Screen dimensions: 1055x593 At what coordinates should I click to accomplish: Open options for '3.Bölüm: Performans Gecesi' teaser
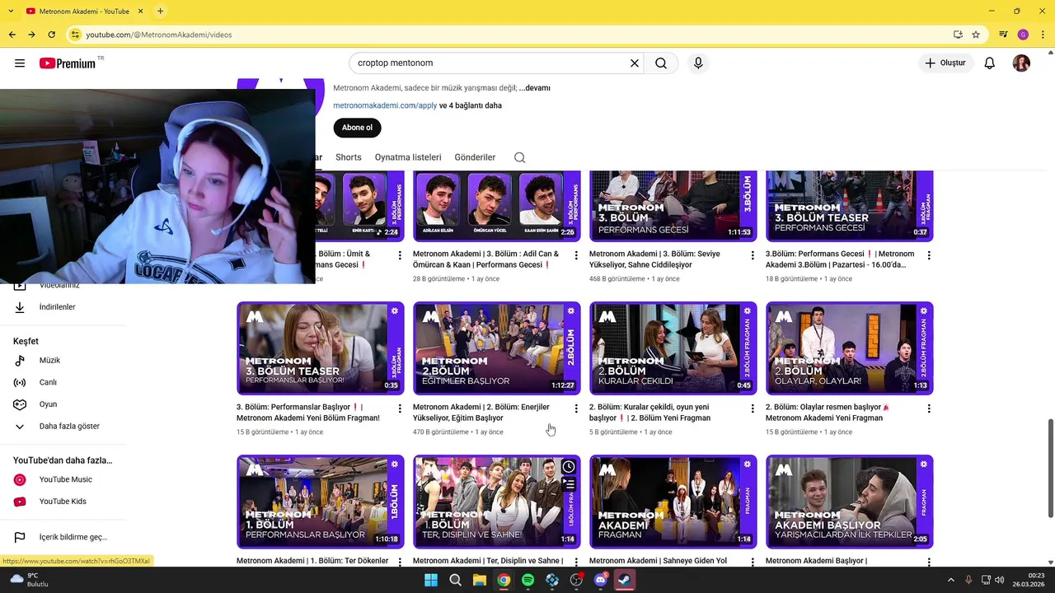tap(929, 255)
